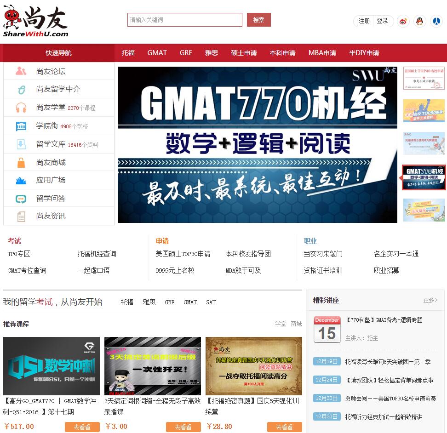Image resolution: width=447 pixels, height=433 pixels.
Task: Open Renren login icon
Action: coord(436,21)
